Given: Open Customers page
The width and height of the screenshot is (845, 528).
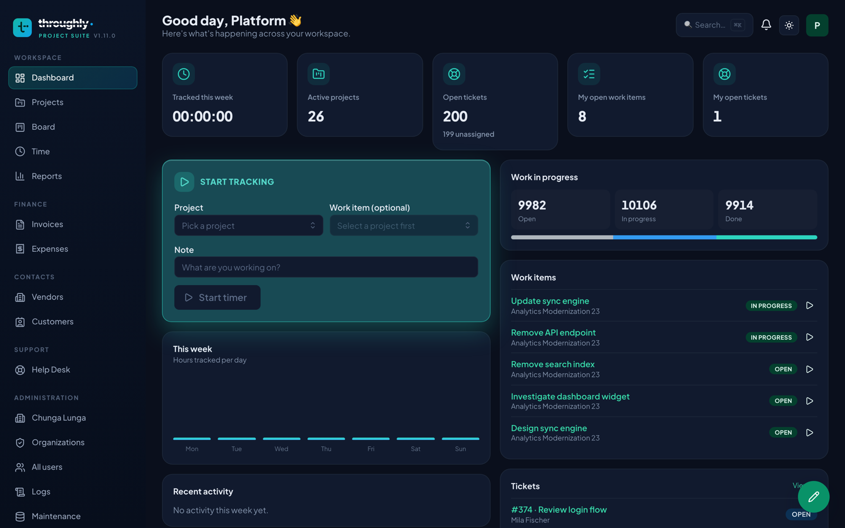Looking at the screenshot, I should coord(73,322).
